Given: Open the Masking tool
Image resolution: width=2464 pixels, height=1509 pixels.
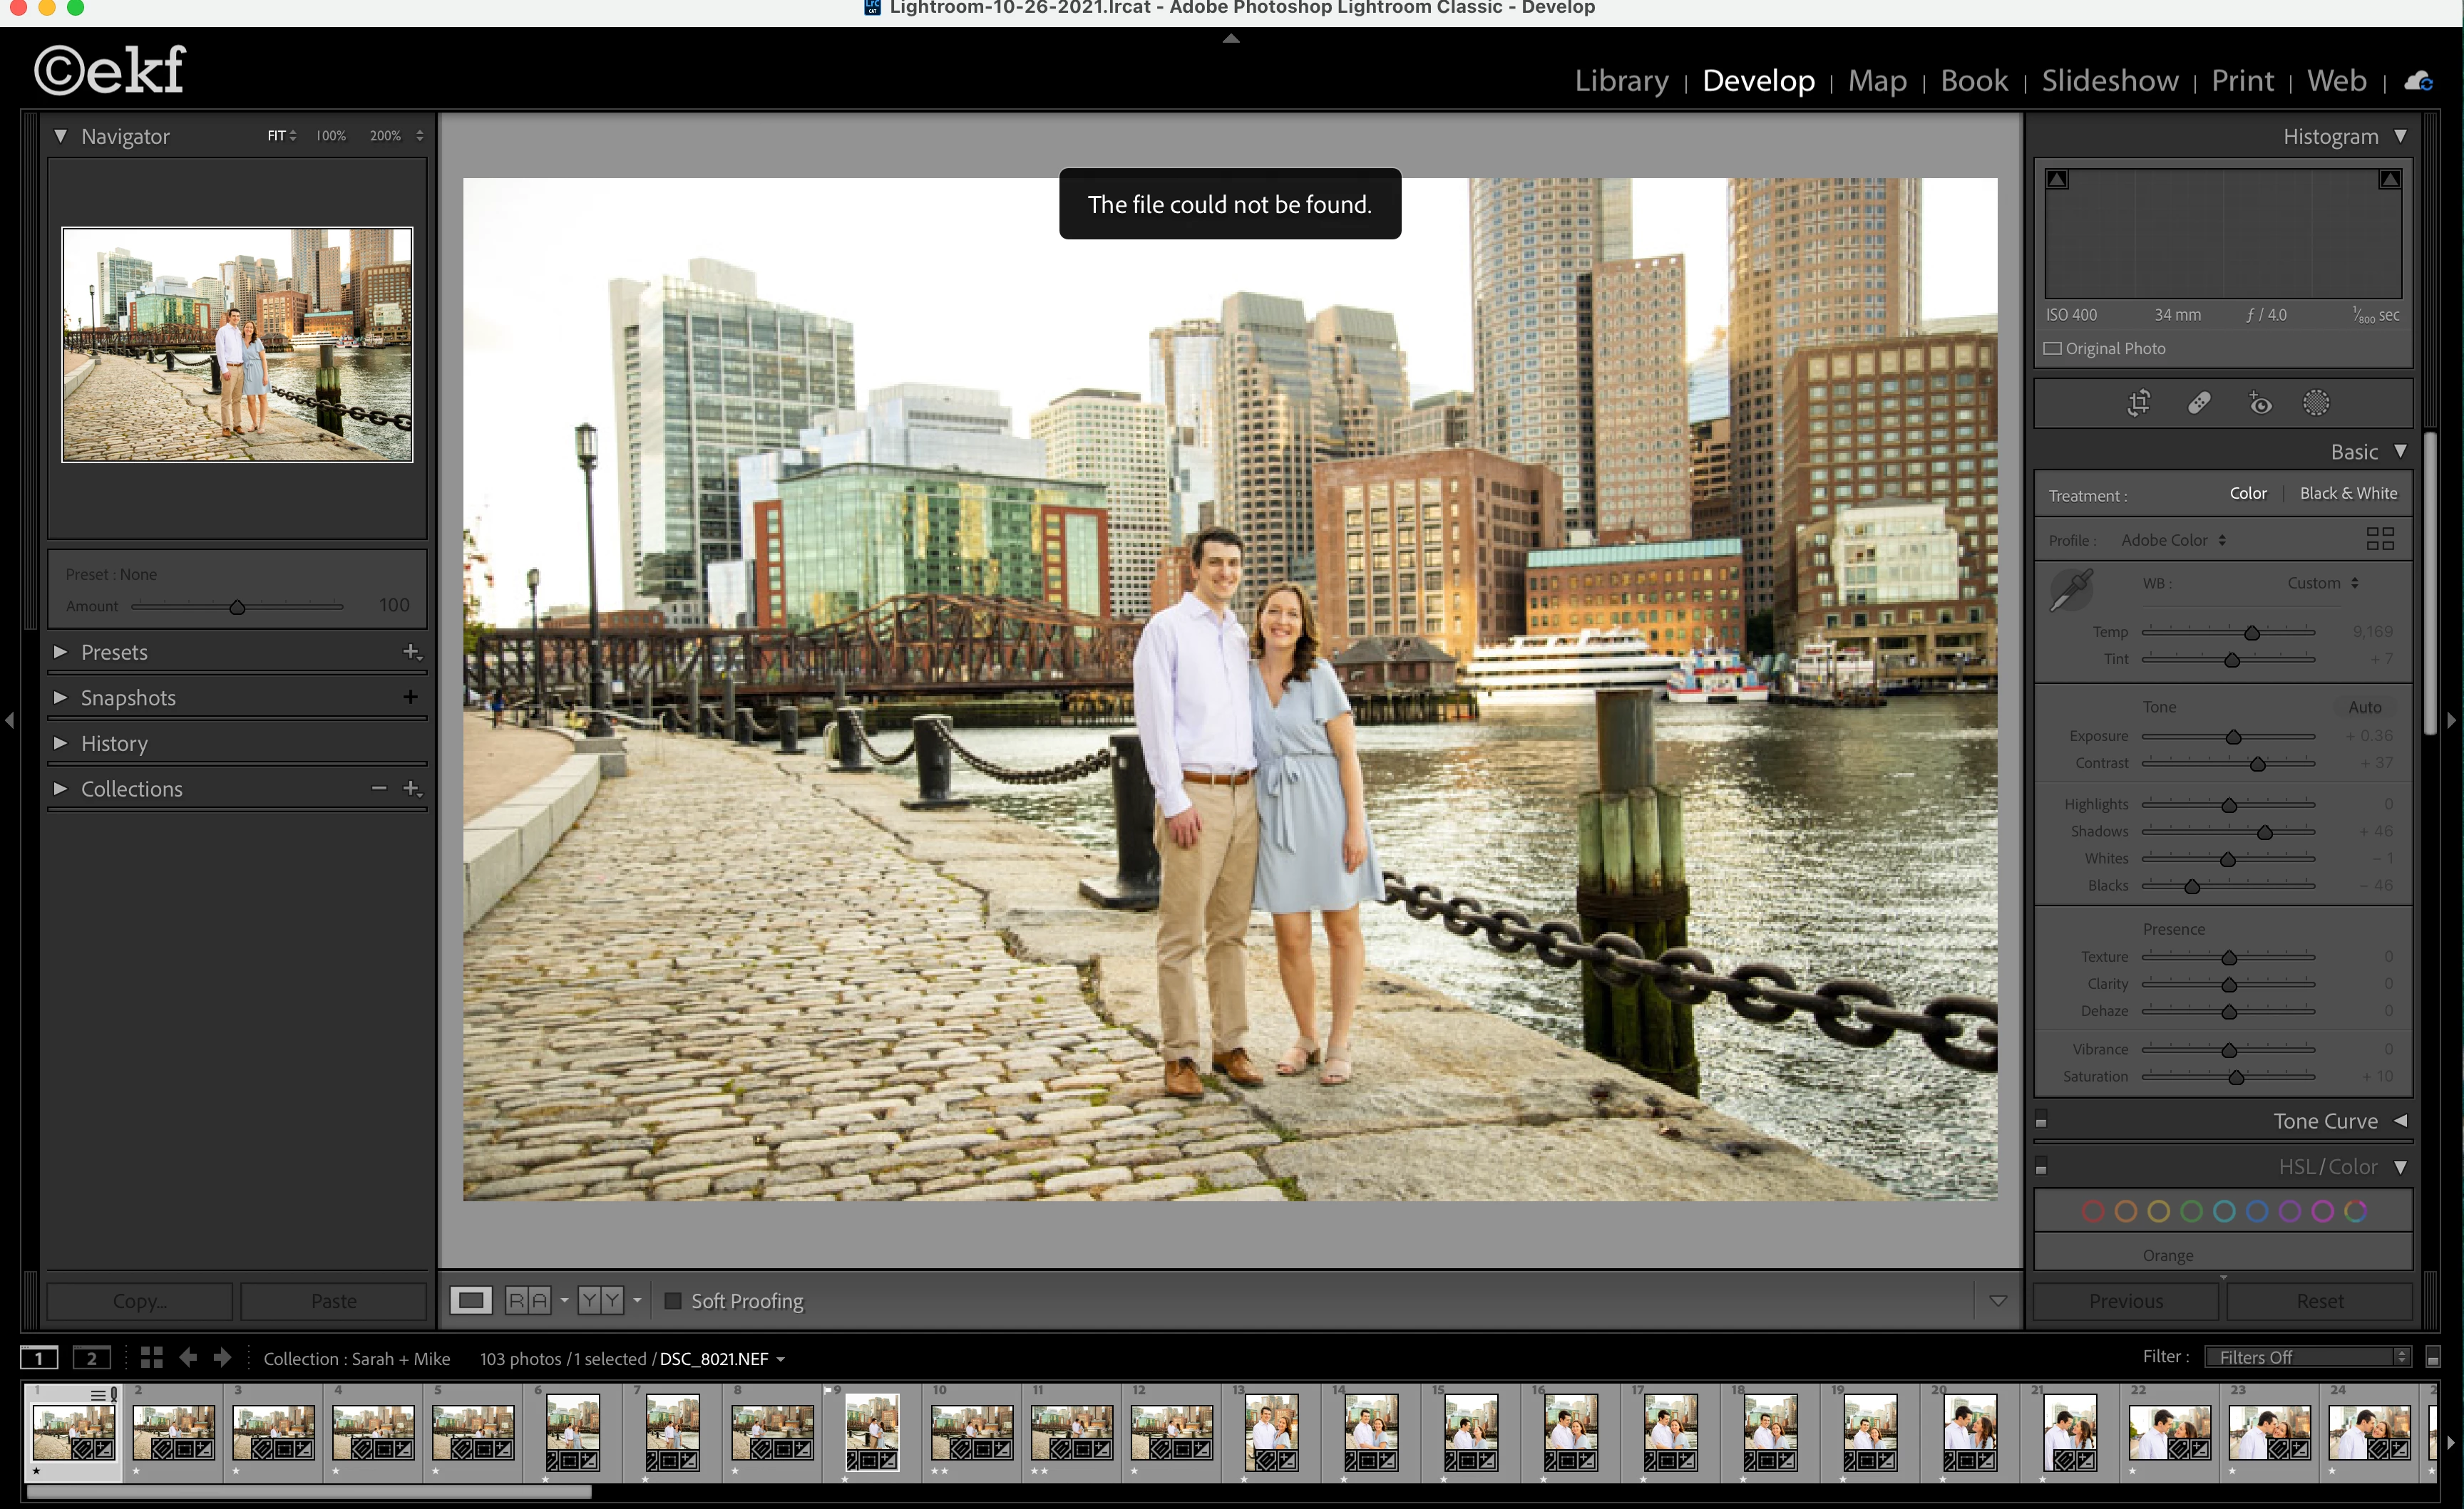Looking at the screenshot, I should point(2316,403).
